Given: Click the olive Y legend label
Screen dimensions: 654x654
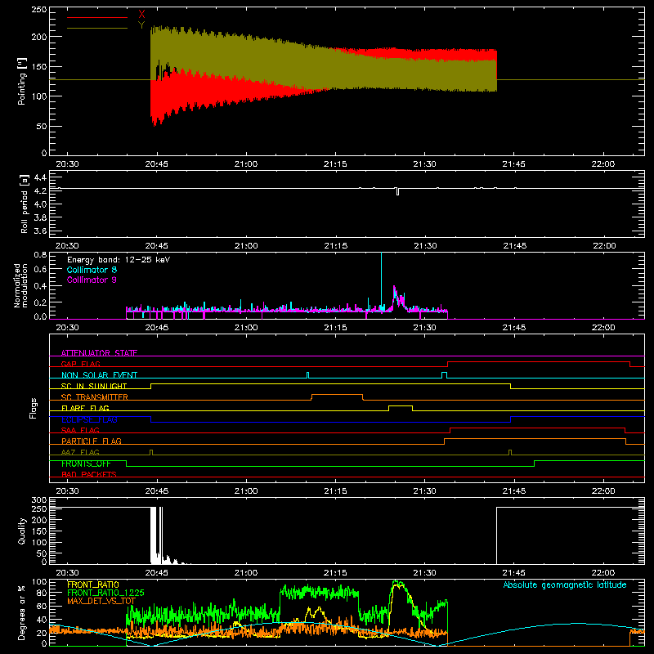Looking at the screenshot, I should pyautogui.click(x=141, y=25).
